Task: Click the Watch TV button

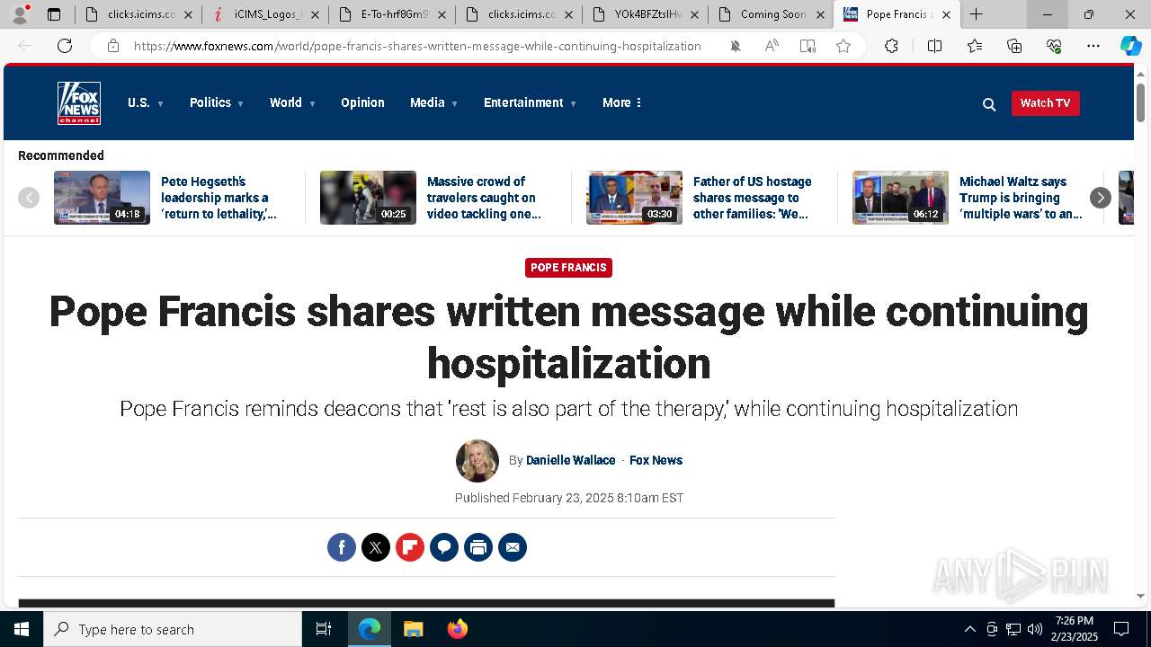Action: pyautogui.click(x=1045, y=103)
